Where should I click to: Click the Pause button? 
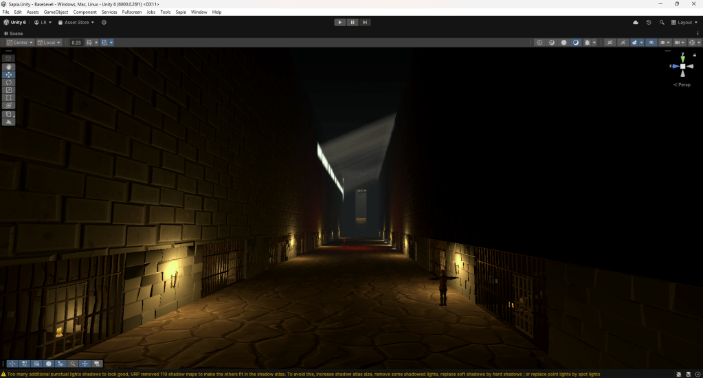tap(353, 22)
